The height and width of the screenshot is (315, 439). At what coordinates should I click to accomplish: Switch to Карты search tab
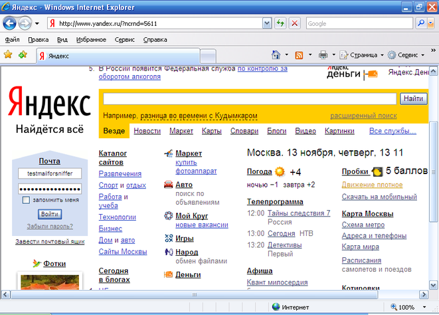(212, 131)
